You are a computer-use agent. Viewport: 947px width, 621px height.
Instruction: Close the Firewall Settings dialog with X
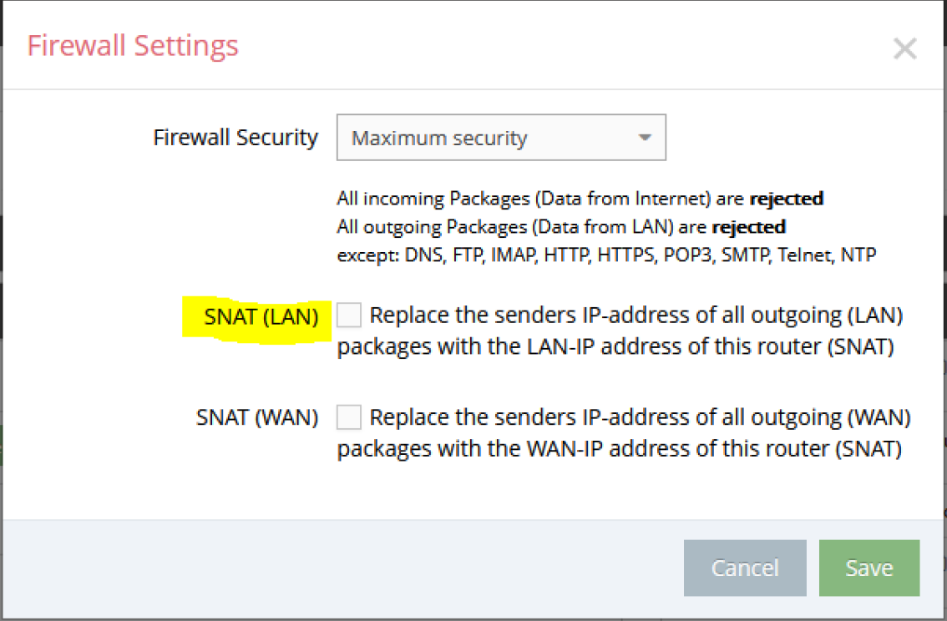pos(904,49)
